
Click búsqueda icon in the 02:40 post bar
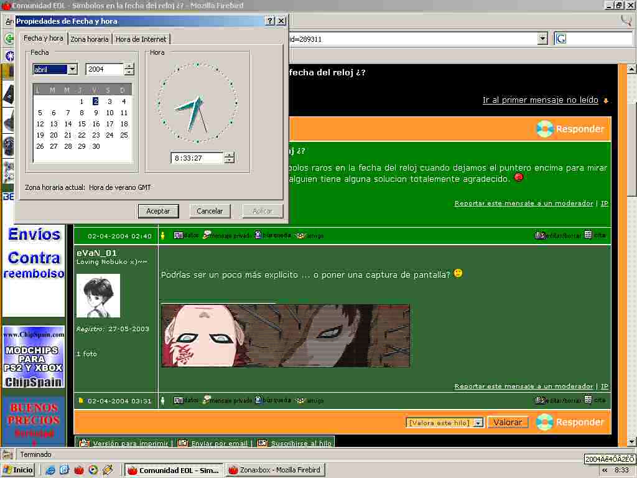click(272, 235)
